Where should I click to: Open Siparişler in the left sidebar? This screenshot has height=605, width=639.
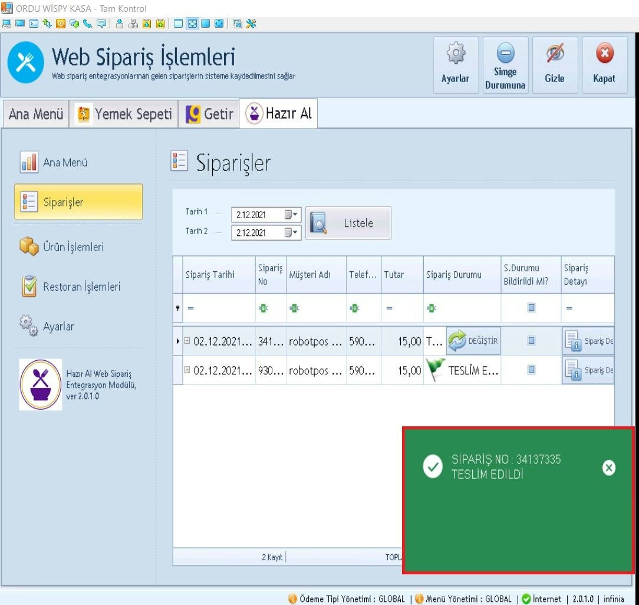(78, 202)
